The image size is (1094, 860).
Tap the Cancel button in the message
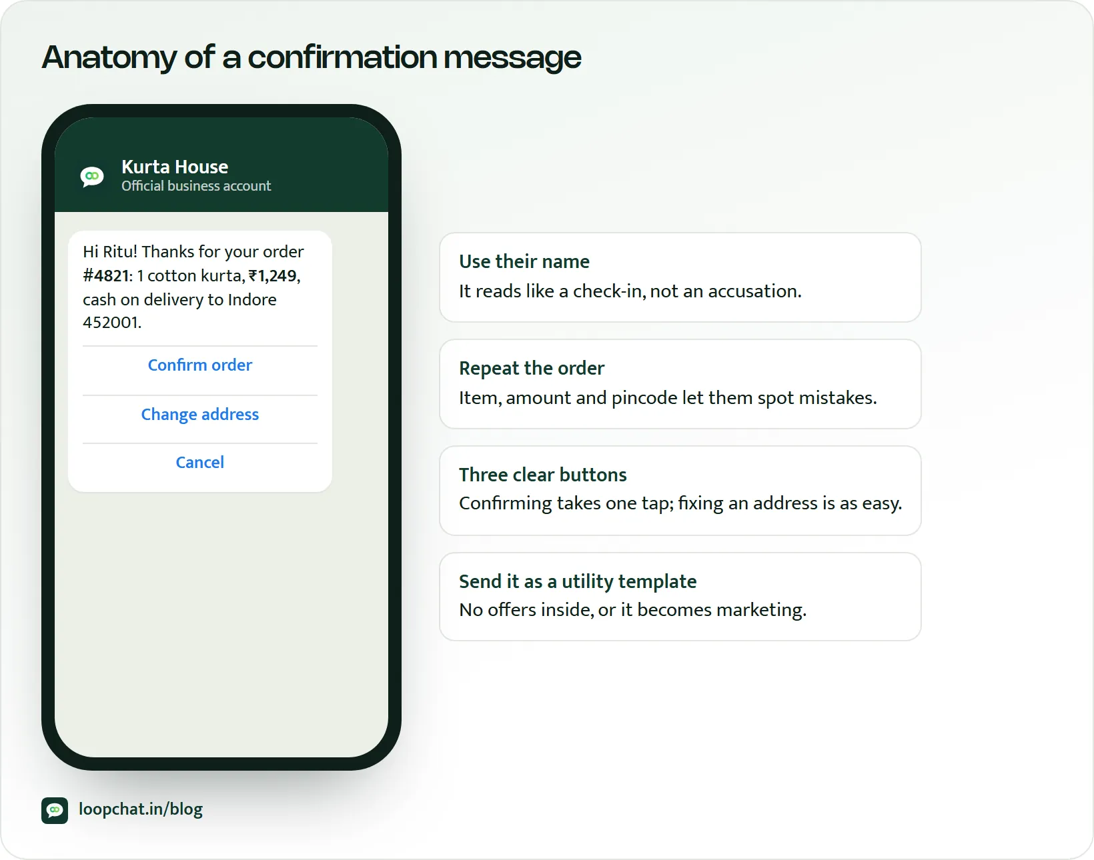(200, 463)
